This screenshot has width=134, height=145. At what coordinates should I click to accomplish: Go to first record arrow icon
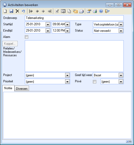click(x=31, y=11)
